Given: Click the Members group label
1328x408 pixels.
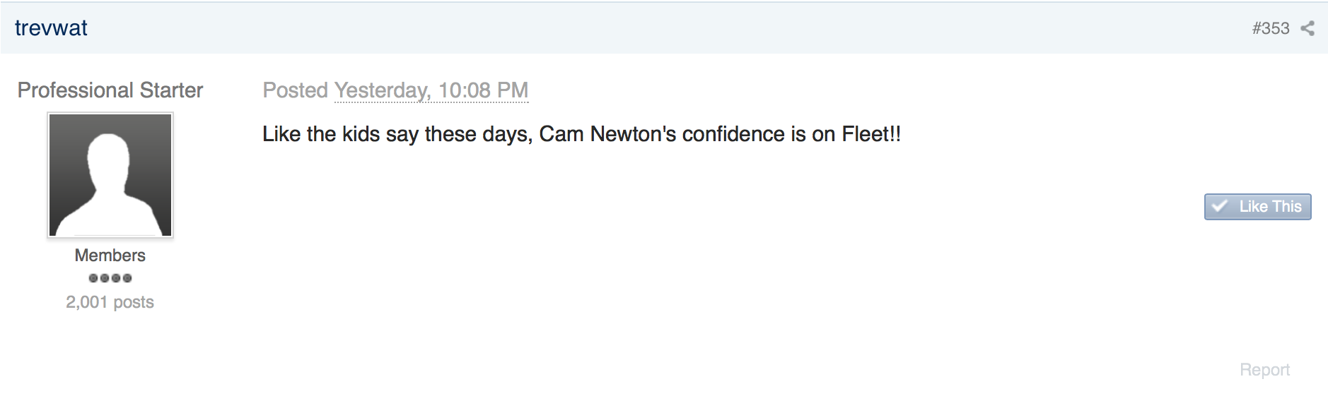Looking at the screenshot, I should coord(110,256).
